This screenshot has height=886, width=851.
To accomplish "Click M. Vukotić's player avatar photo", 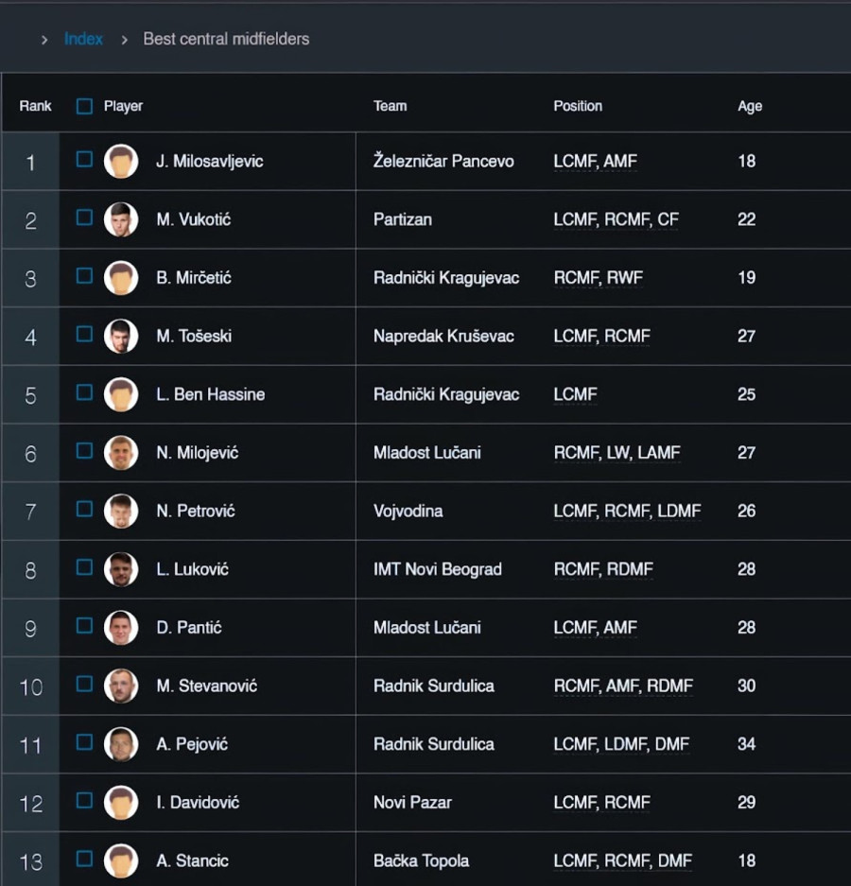I will click(x=121, y=219).
